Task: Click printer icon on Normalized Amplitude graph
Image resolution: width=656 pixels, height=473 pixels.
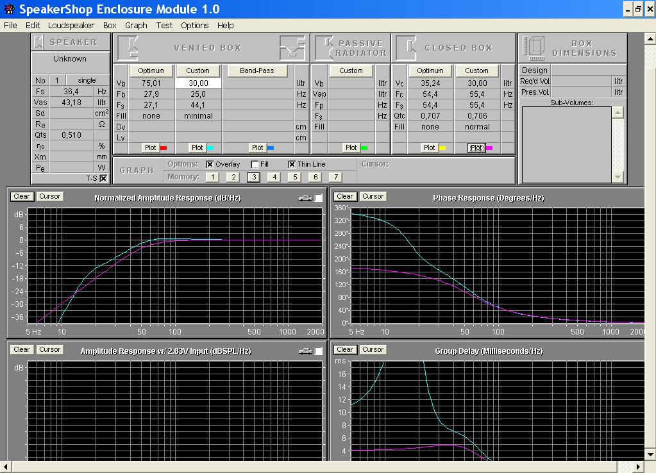Action: (305, 198)
